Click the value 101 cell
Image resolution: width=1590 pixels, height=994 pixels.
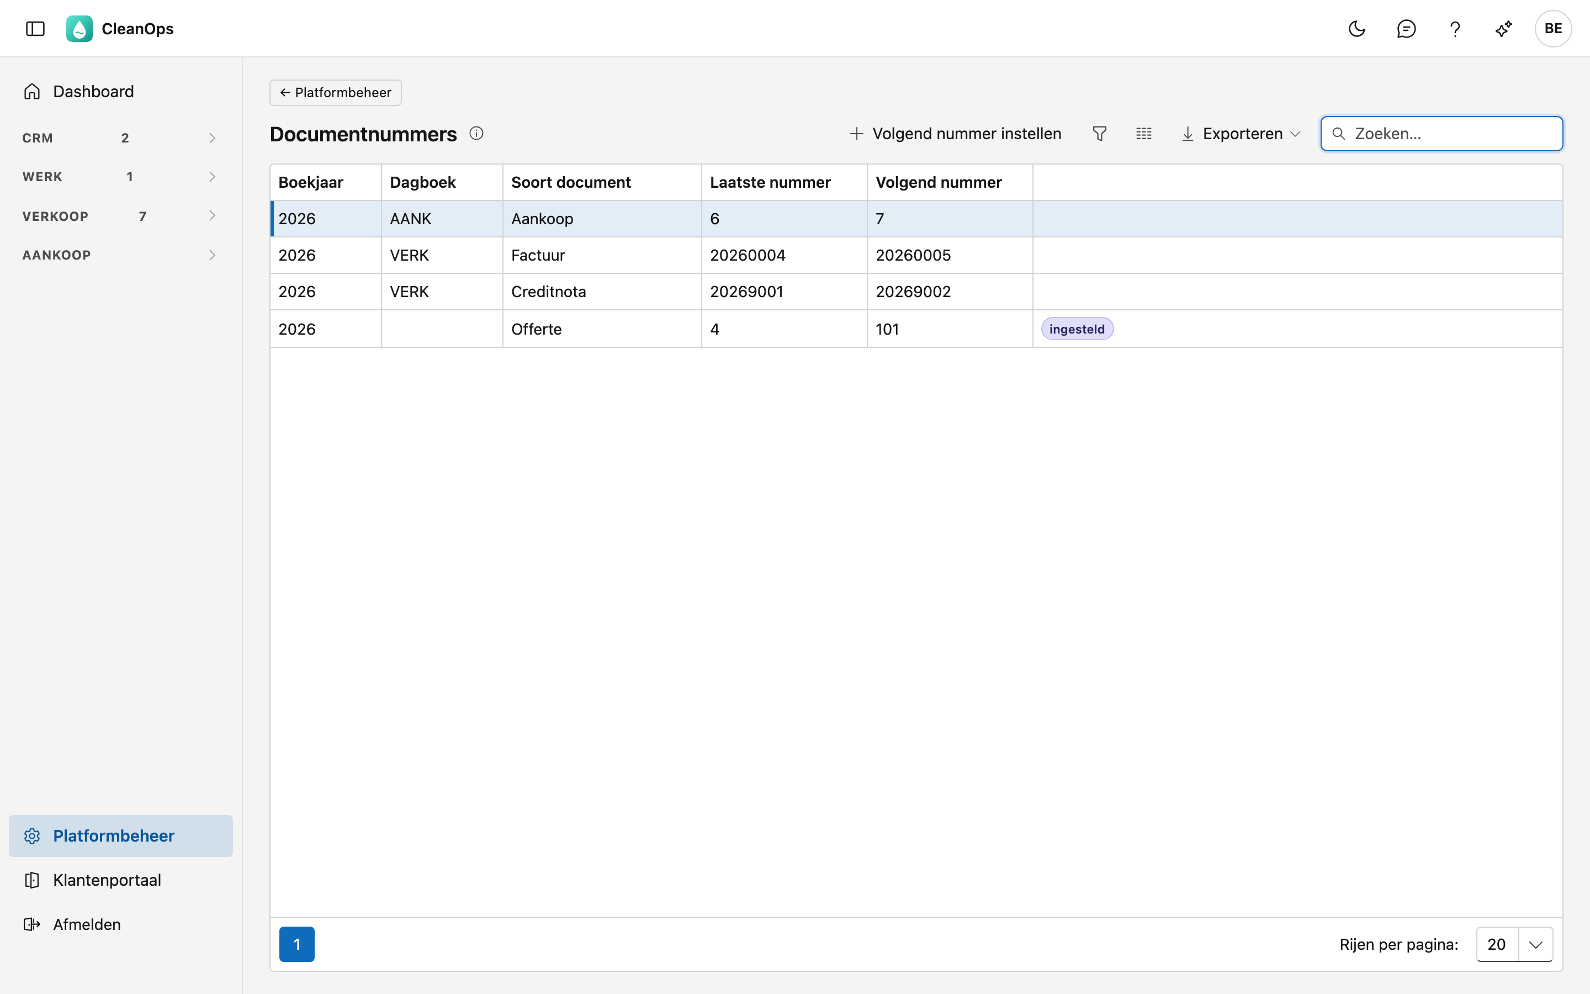[x=950, y=329]
